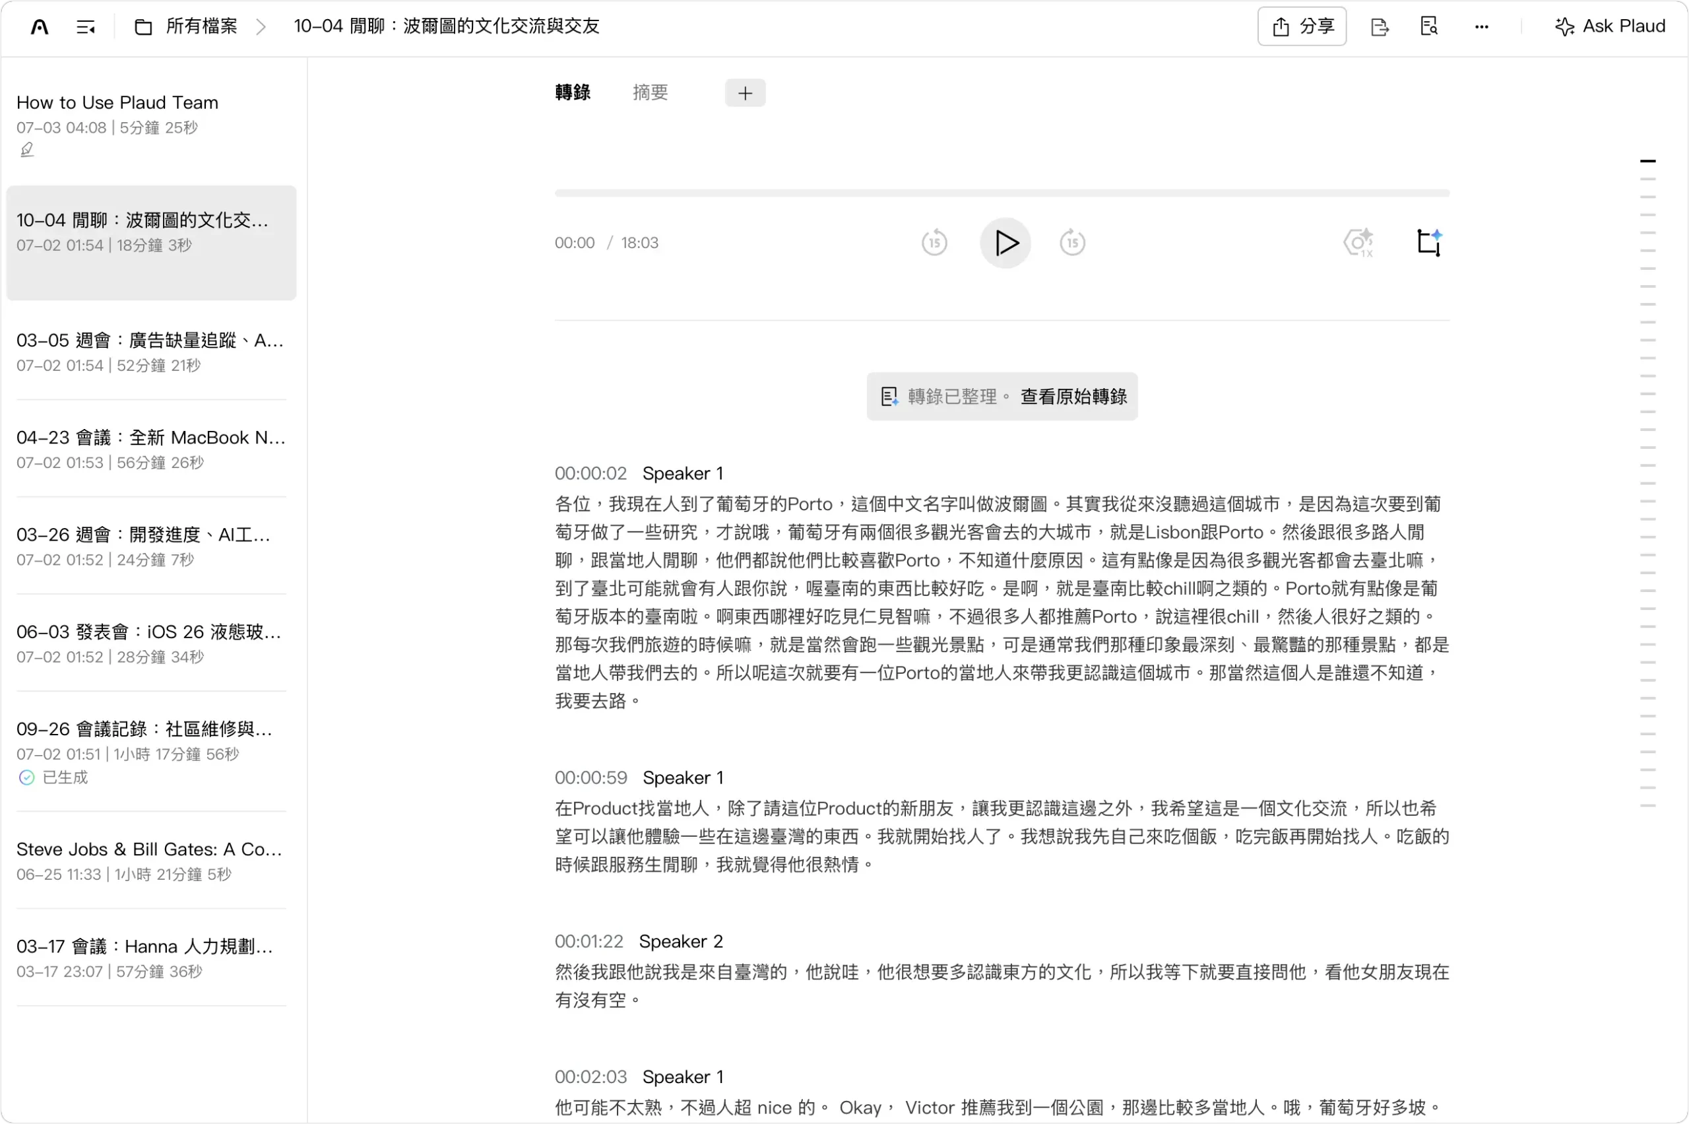The image size is (1689, 1124).
Task: Click the breadcrumb chevron after 所有檔案
Action: 261,27
